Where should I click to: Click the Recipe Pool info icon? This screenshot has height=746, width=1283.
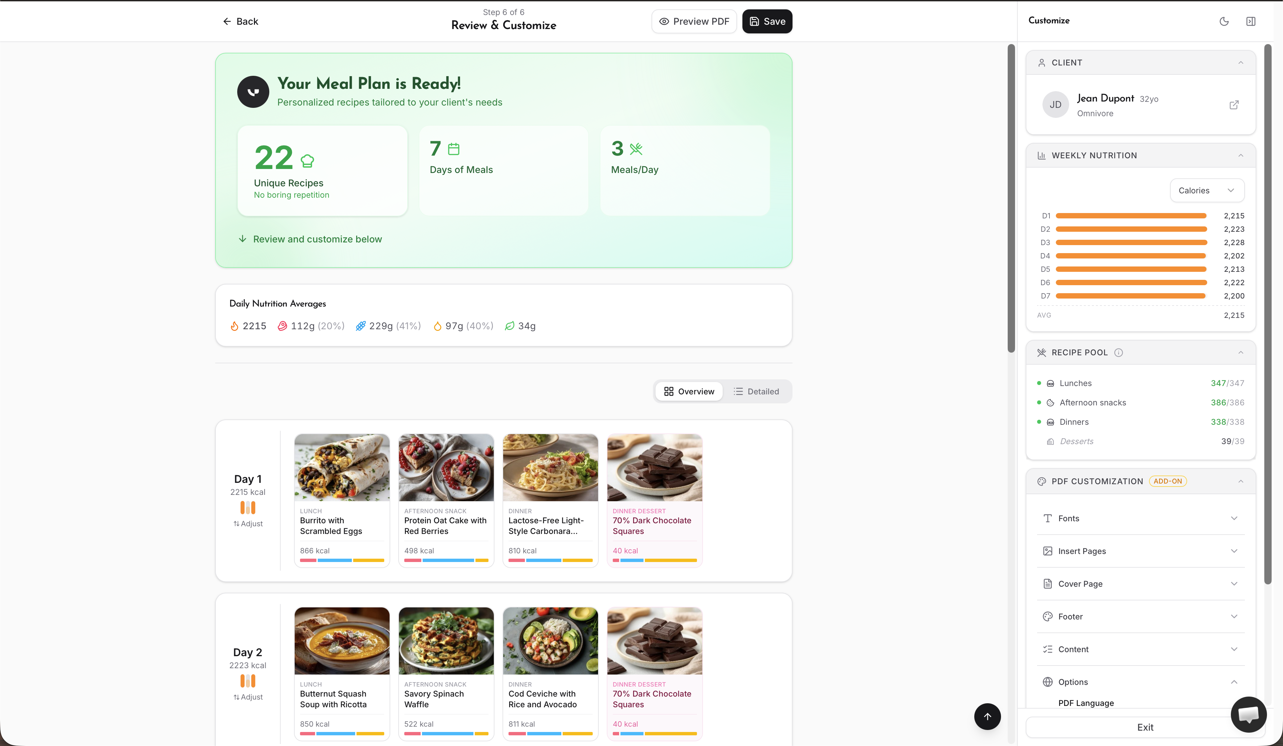click(1119, 352)
